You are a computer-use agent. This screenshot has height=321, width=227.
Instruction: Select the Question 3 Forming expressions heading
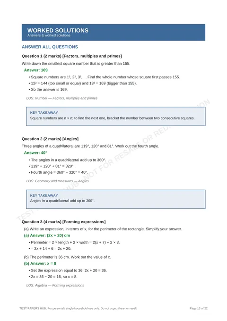tap(63, 222)
